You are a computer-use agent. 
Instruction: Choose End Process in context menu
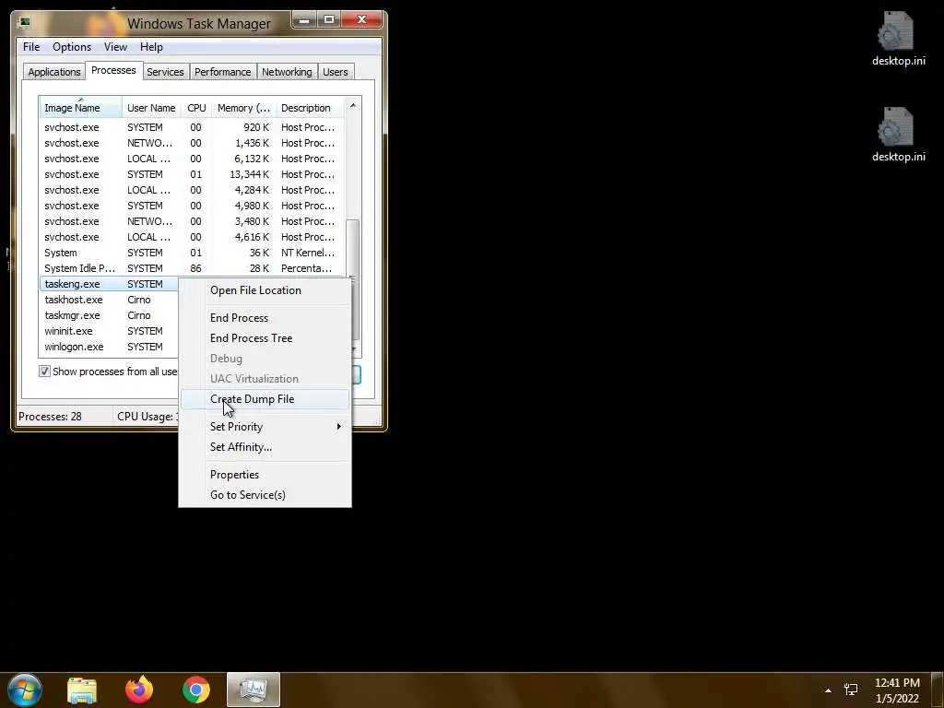click(265, 318)
